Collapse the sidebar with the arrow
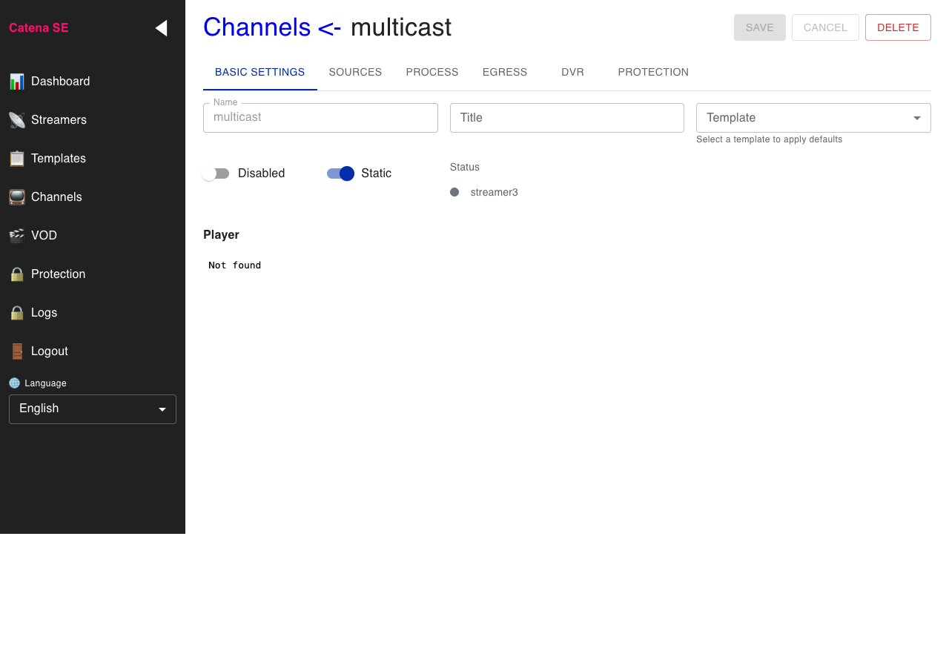The image size is (949, 671). 161,27
